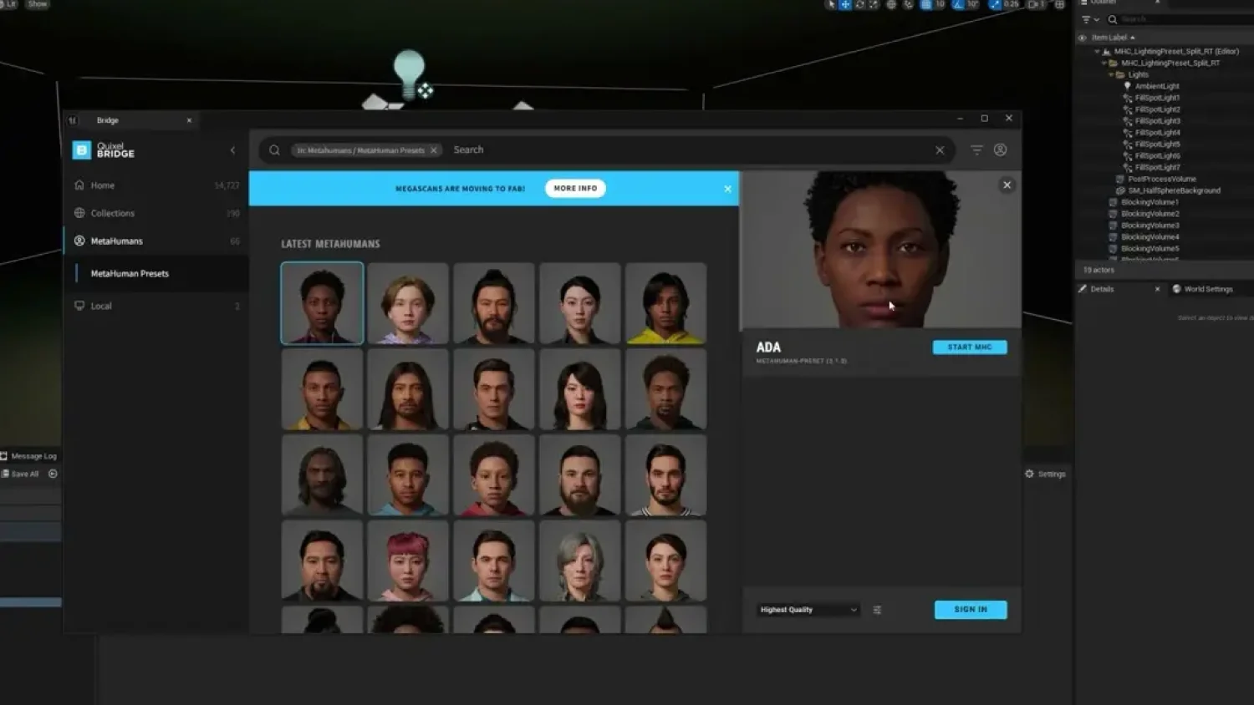The height and width of the screenshot is (705, 1254).
Task: Collapse the MHC_LightingPreset_Split_RT (Editor) tree node
Action: coord(1097,52)
